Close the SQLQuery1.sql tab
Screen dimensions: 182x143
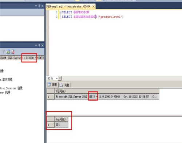point(94,7)
